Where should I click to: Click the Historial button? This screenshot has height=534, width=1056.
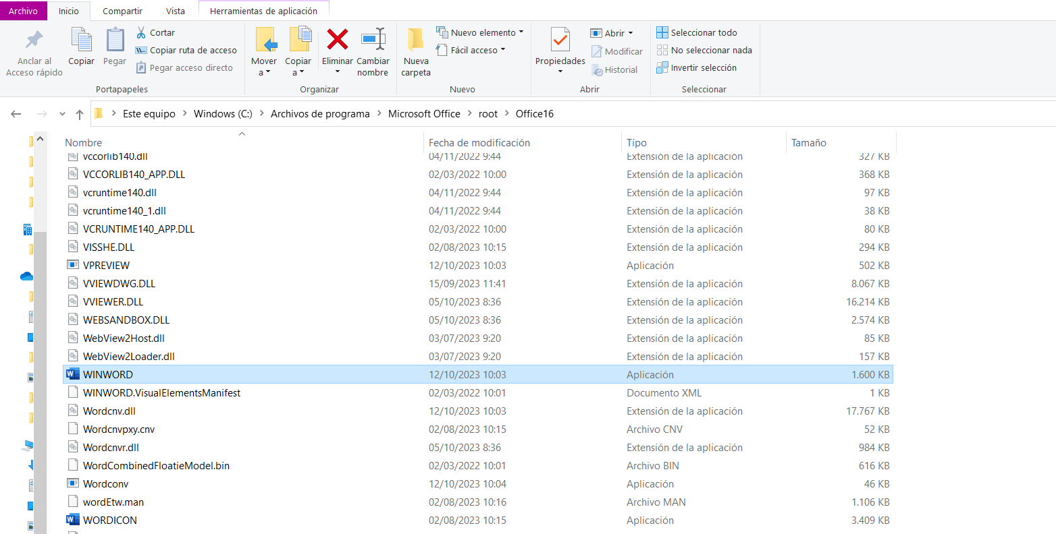pyautogui.click(x=614, y=69)
